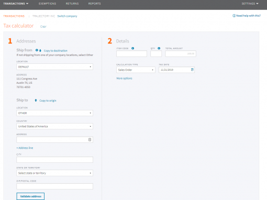Open the Reports tab
267x200 pixels.
[x=94, y=4]
